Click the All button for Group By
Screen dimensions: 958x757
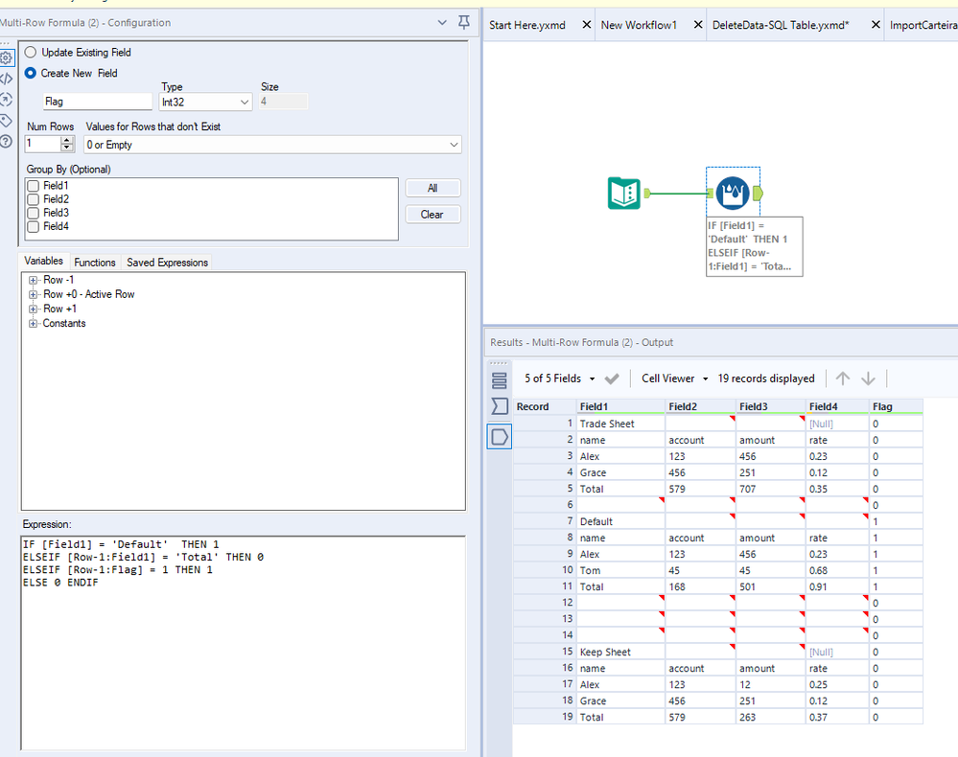pyautogui.click(x=432, y=189)
